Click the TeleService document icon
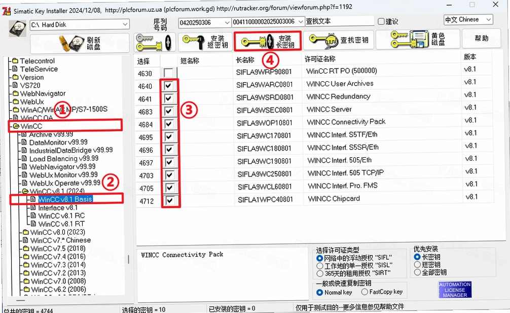Image resolution: width=510 pixels, height=313 pixels. [x=15, y=69]
